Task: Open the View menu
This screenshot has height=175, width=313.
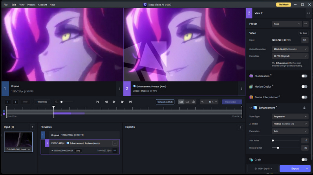Action: coord(22,5)
